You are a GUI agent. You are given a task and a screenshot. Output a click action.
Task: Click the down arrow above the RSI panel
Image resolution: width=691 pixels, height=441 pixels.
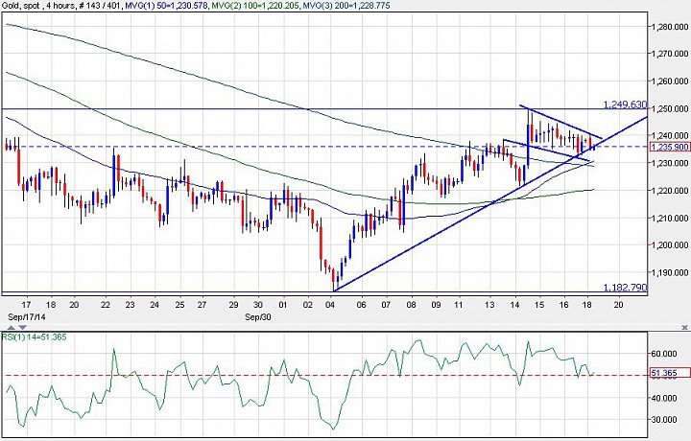pyautogui.click(x=22, y=328)
